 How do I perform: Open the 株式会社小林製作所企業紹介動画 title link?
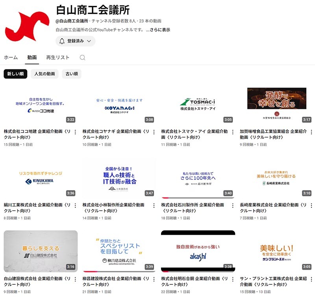113,208
